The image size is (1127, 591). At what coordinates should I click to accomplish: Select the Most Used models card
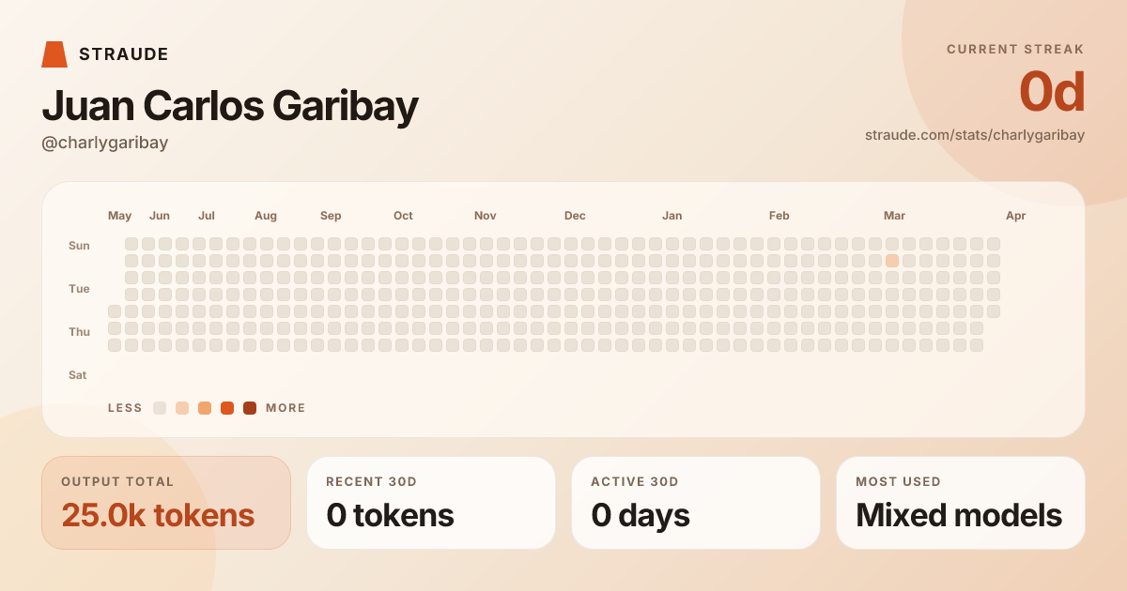pos(961,503)
